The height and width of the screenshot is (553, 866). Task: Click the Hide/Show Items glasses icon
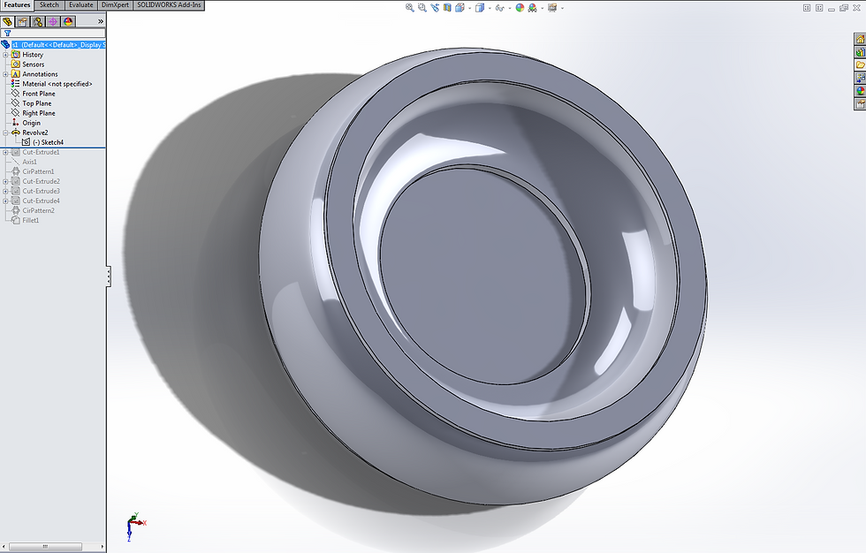coord(500,8)
